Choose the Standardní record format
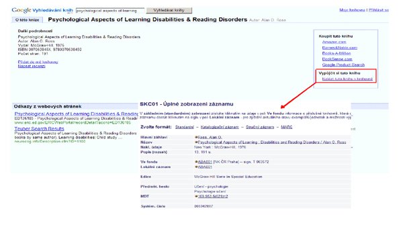The height and width of the screenshot is (248, 403). (185, 127)
